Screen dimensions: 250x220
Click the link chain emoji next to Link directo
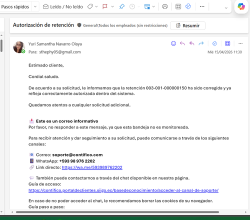[31, 167]
